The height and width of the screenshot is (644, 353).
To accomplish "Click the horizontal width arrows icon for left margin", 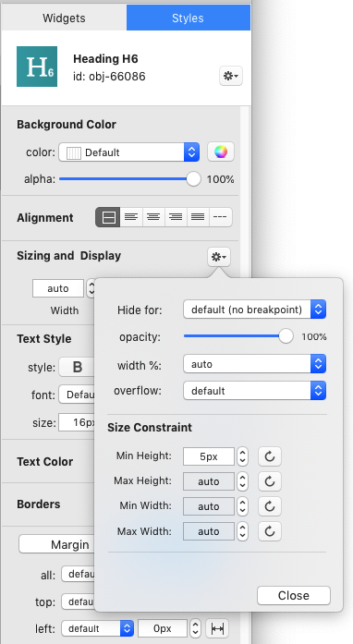I will point(217,628).
